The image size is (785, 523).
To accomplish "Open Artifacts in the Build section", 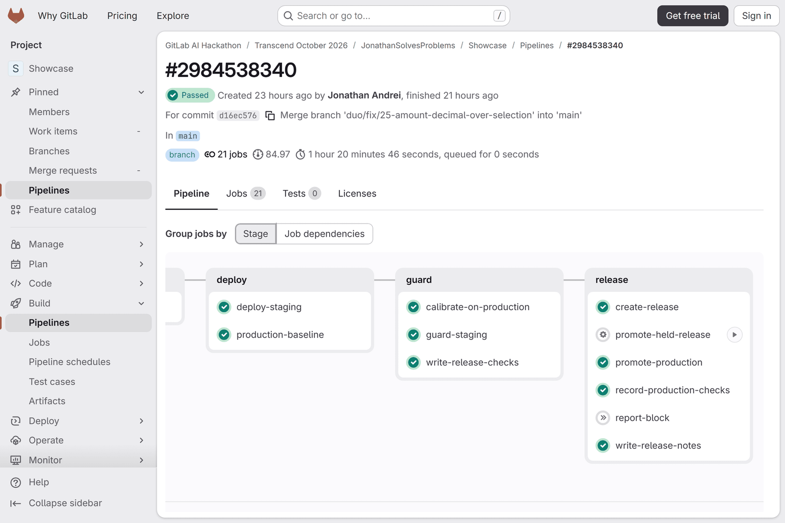I will point(78,401).
